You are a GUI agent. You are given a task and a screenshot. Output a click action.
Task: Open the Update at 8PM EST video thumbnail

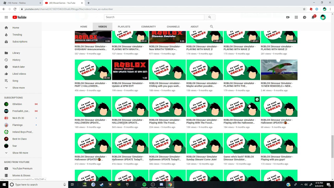pos(130,70)
